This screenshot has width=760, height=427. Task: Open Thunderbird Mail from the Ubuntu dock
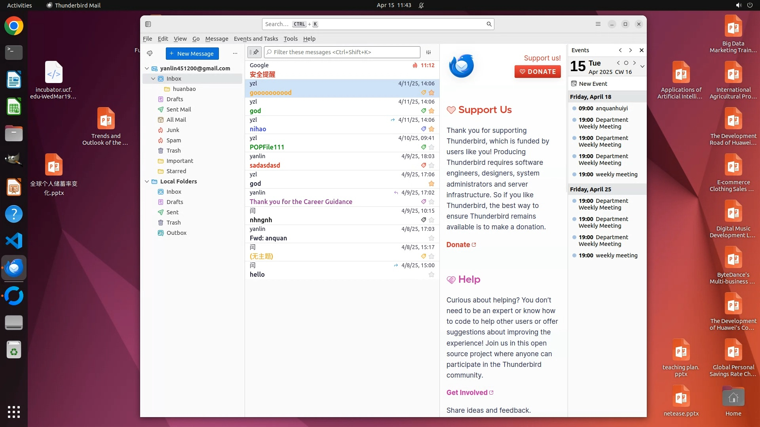(x=14, y=268)
